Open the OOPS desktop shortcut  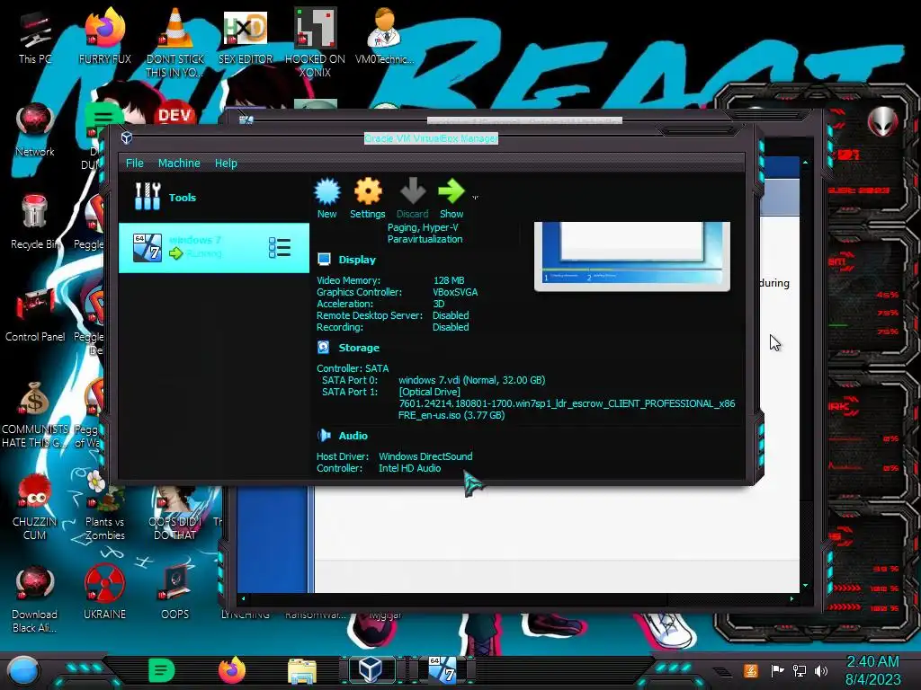(x=174, y=591)
